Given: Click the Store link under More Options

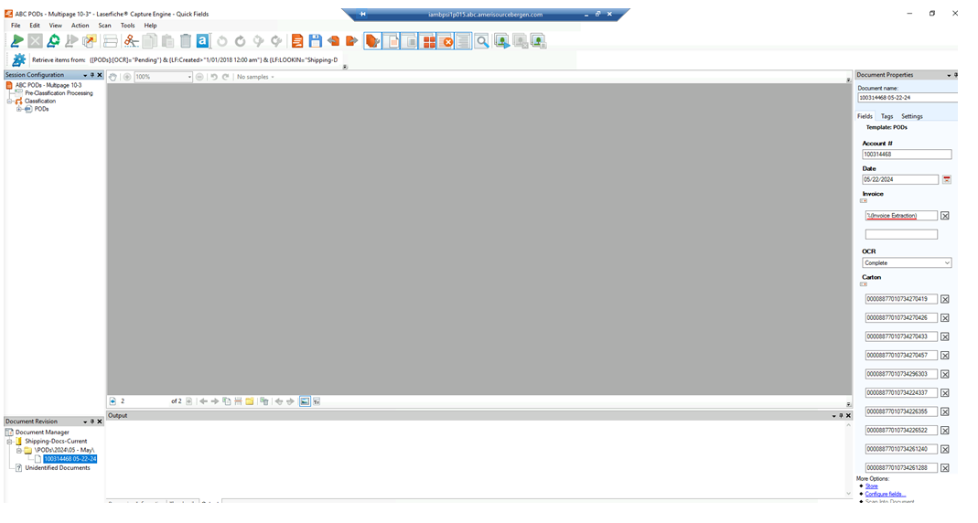Looking at the screenshot, I should click(871, 486).
